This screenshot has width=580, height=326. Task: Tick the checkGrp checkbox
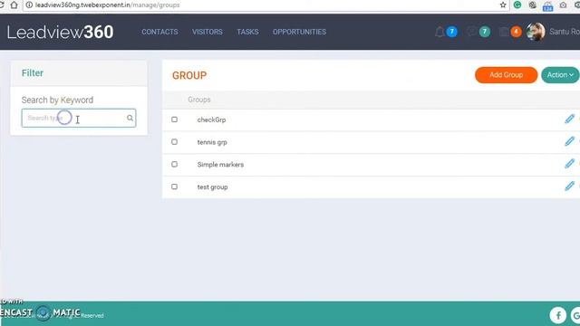tap(174, 120)
